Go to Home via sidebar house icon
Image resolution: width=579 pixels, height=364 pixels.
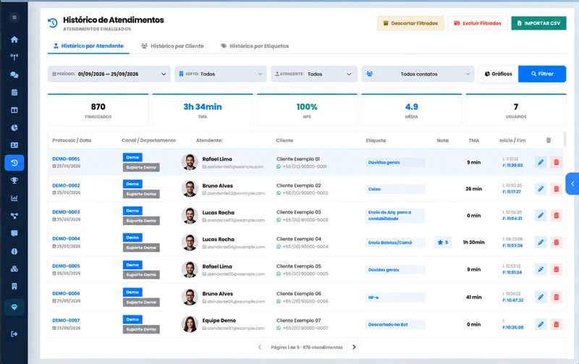14,40
